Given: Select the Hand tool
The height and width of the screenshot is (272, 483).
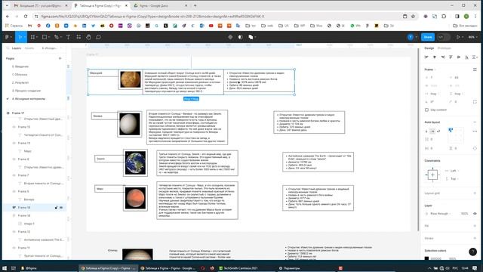Looking at the screenshot, I should (x=88, y=37).
